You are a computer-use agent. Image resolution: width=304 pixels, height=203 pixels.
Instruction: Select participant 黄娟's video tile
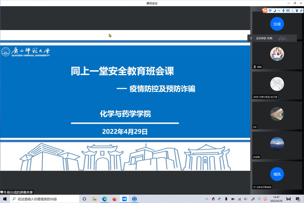277,54
